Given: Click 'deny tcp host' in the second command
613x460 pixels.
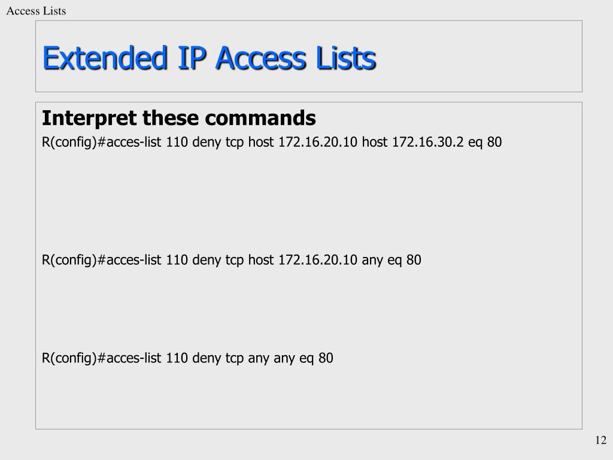Looking at the screenshot, I should coord(233,260).
